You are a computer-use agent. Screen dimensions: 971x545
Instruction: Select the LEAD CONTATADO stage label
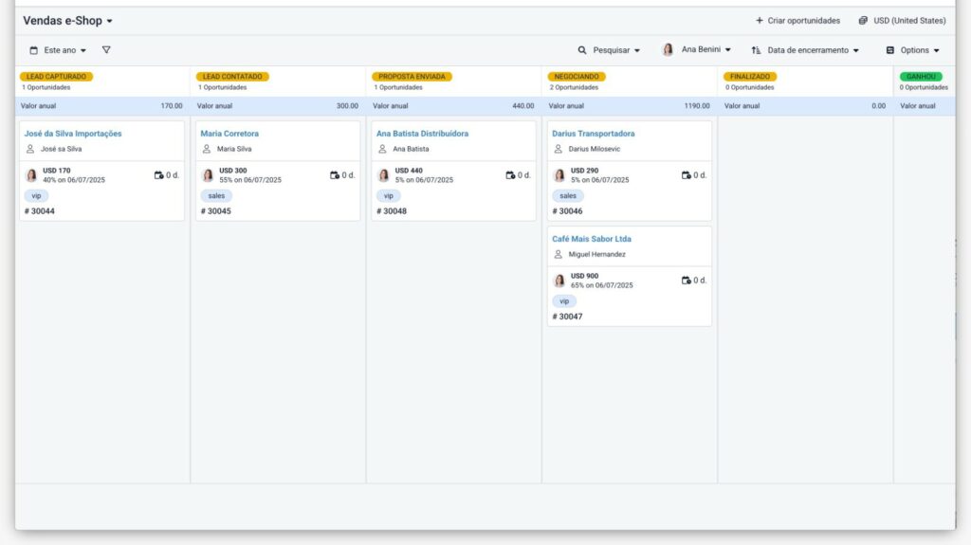(232, 76)
